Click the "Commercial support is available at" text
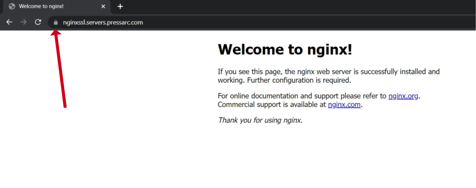Viewport: 476px width, 188px height. coord(272,105)
